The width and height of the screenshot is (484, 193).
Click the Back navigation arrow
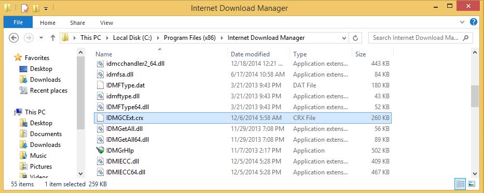coord(13,38)
